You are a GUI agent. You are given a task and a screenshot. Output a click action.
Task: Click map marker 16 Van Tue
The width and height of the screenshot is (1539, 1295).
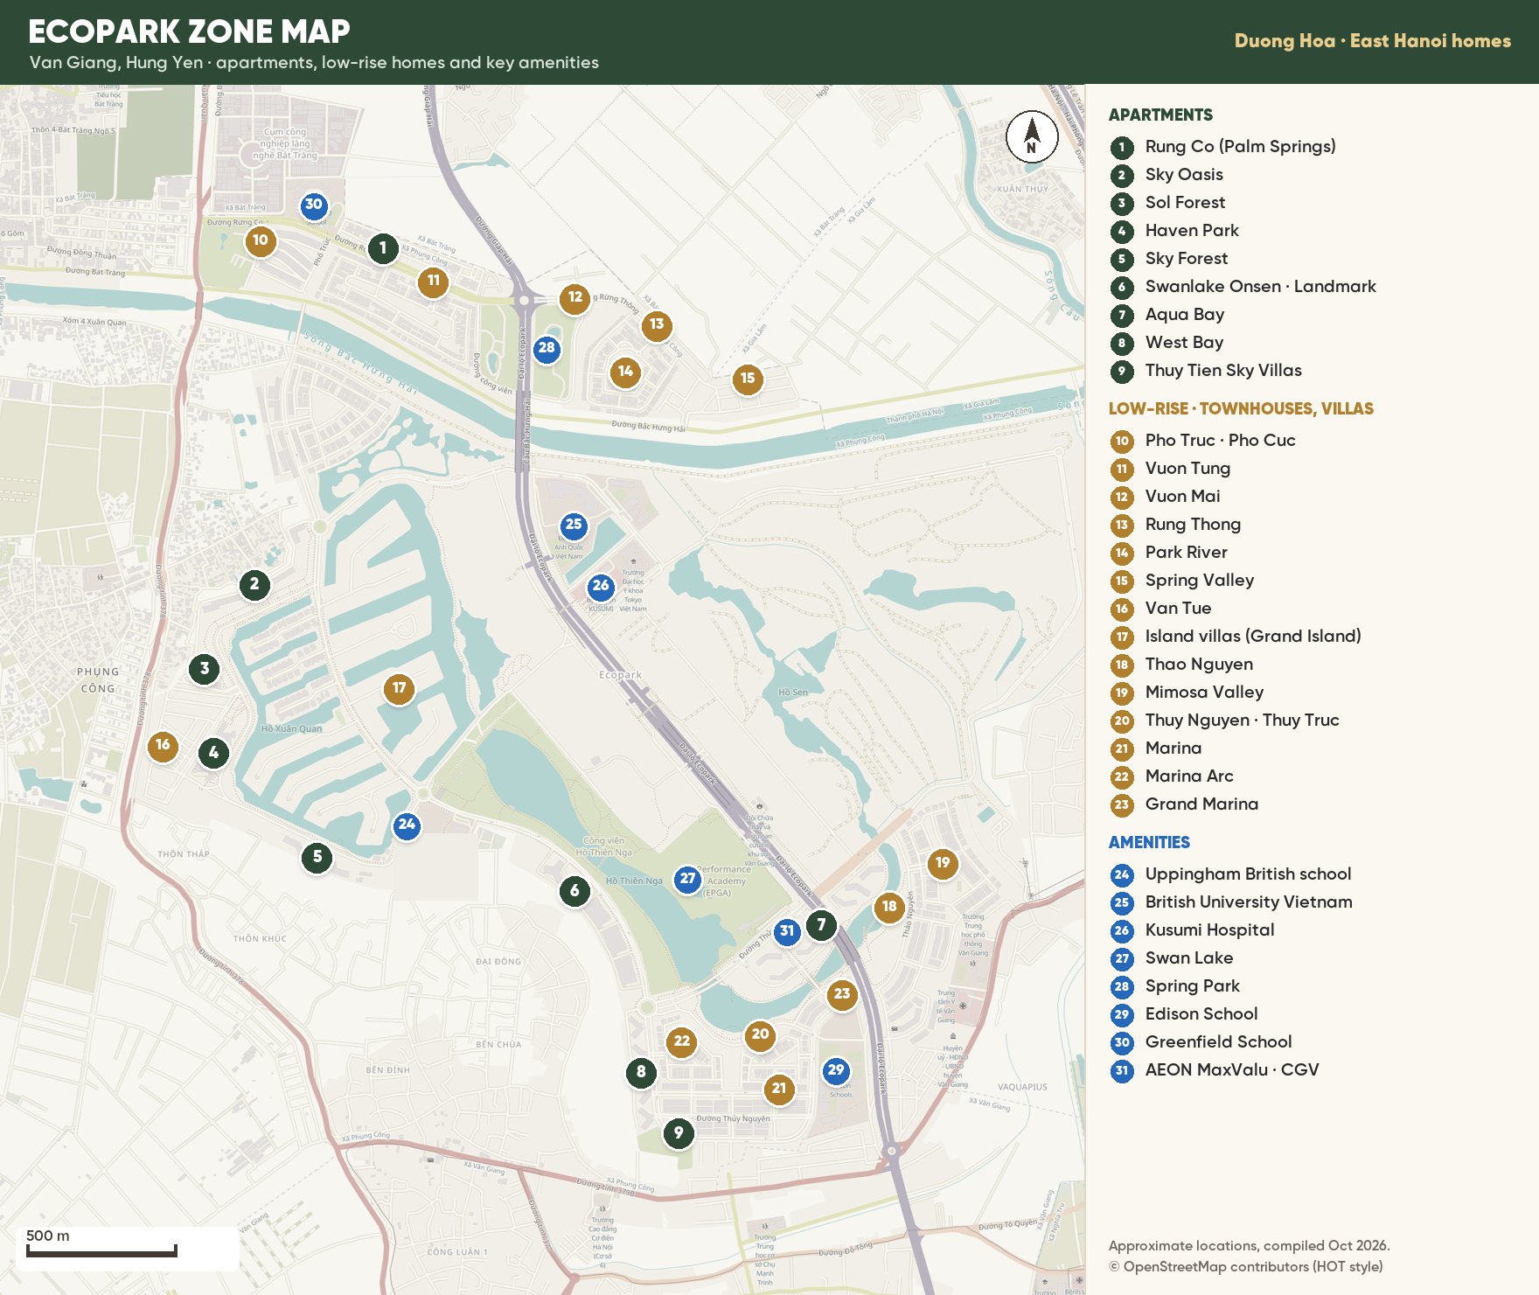click(163, 745)
